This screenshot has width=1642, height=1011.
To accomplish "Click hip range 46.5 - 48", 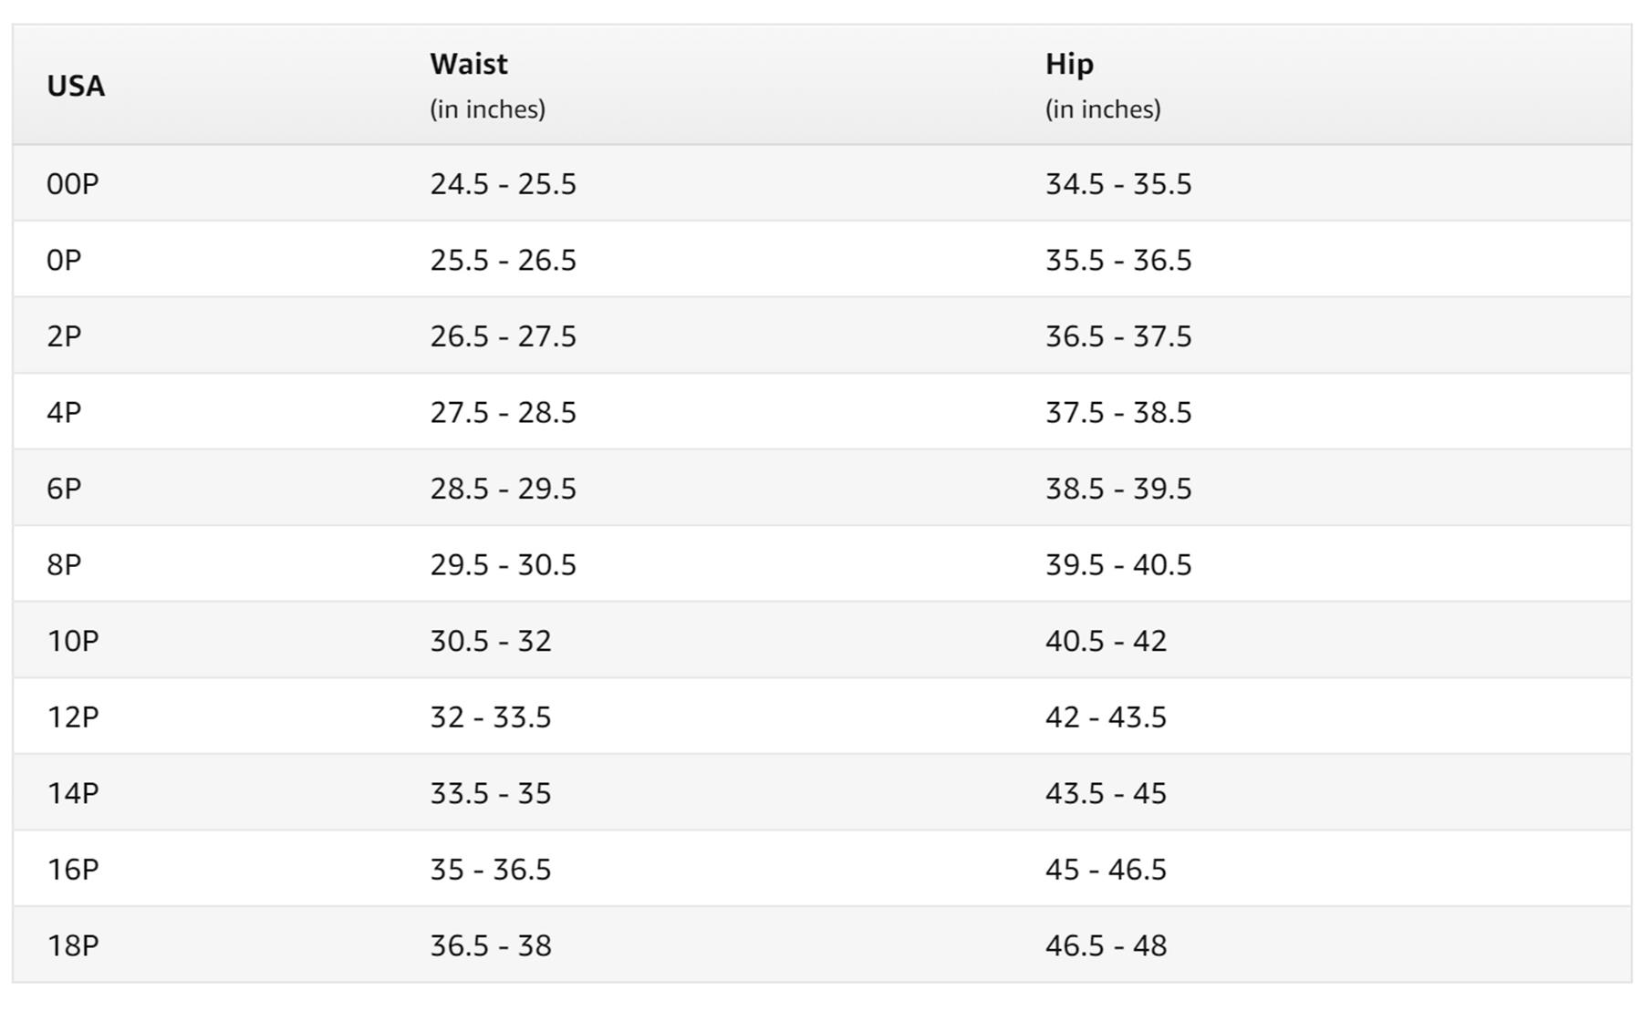I will coord(1106,945).
